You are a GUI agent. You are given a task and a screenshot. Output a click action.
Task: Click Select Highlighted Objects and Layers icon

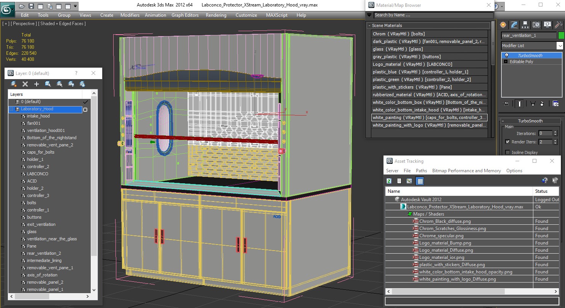pos(48,84)
